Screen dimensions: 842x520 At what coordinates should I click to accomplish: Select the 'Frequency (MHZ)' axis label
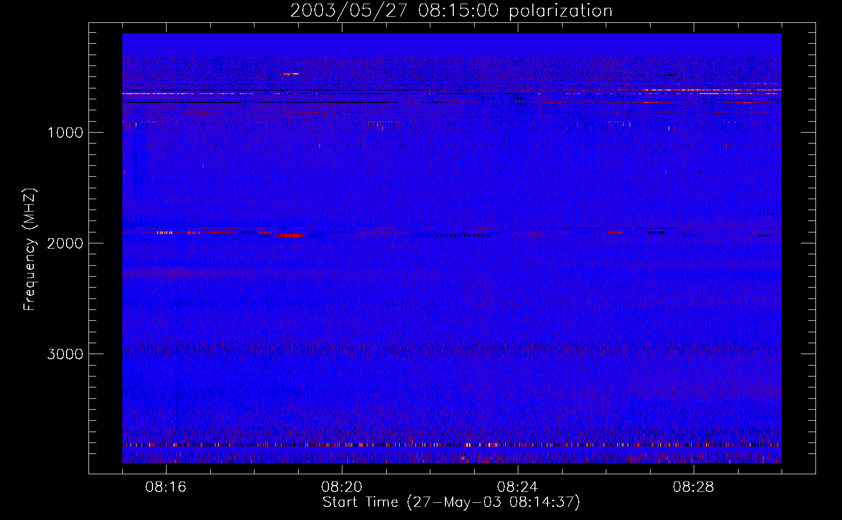(x=30, y=250)
